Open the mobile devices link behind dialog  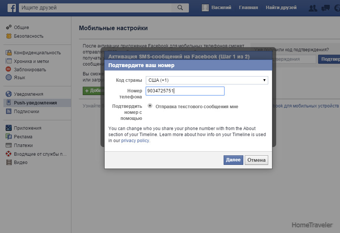[305, 106]
